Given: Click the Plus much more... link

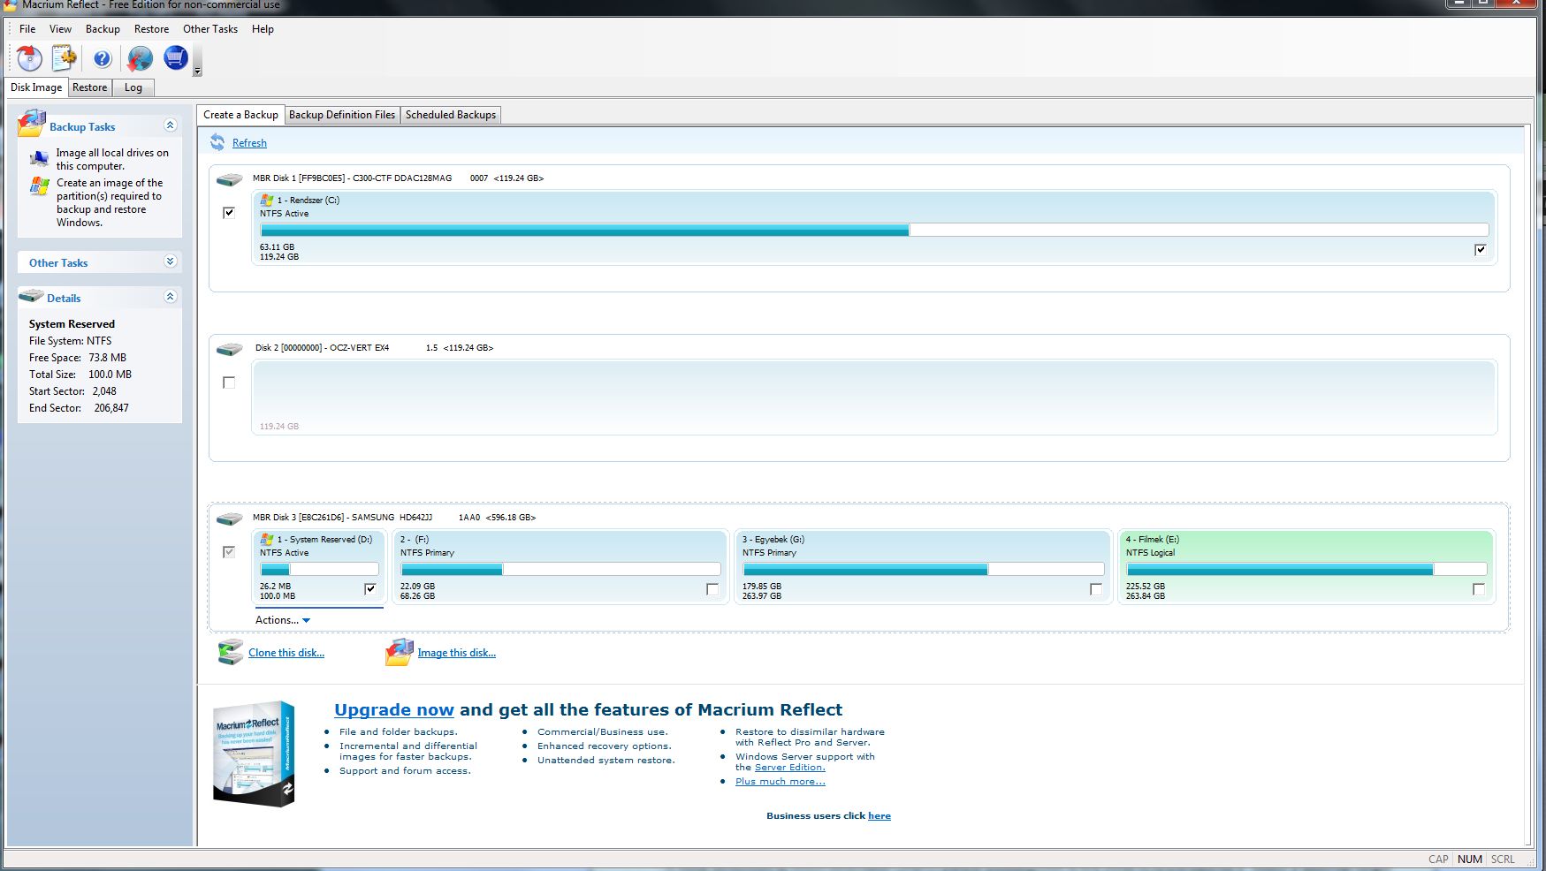Looking at the screenshot, I should coord(781,782).
